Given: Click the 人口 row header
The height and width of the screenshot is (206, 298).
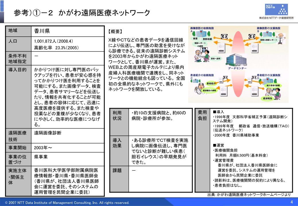Looking at the screenshot, I should (x=18, y=44).
